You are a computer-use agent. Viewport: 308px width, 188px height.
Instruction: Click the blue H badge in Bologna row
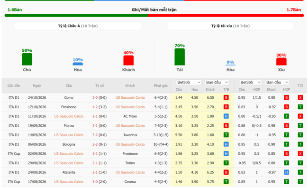point(226,144)
